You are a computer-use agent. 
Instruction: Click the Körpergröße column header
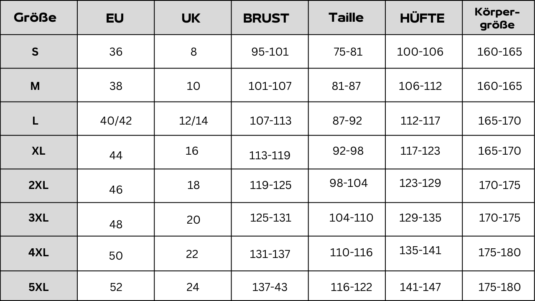coord(497,18)
